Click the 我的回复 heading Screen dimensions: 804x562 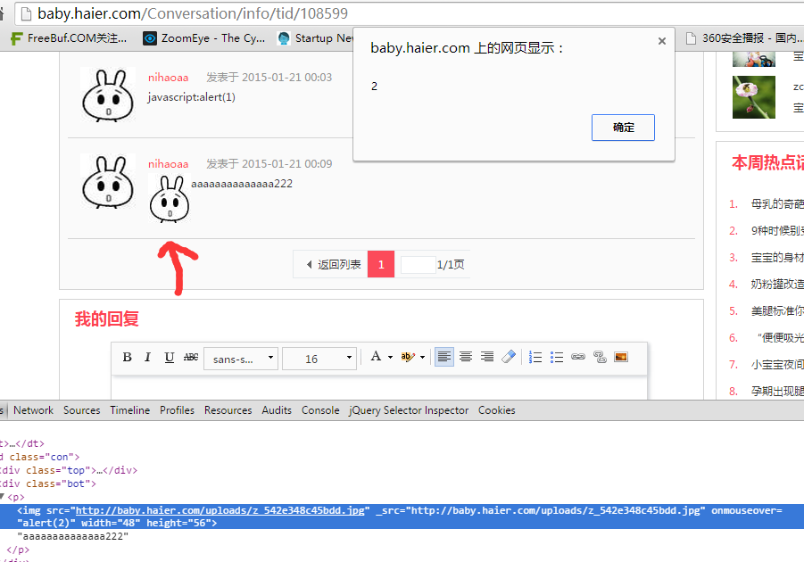pos(107,319)
